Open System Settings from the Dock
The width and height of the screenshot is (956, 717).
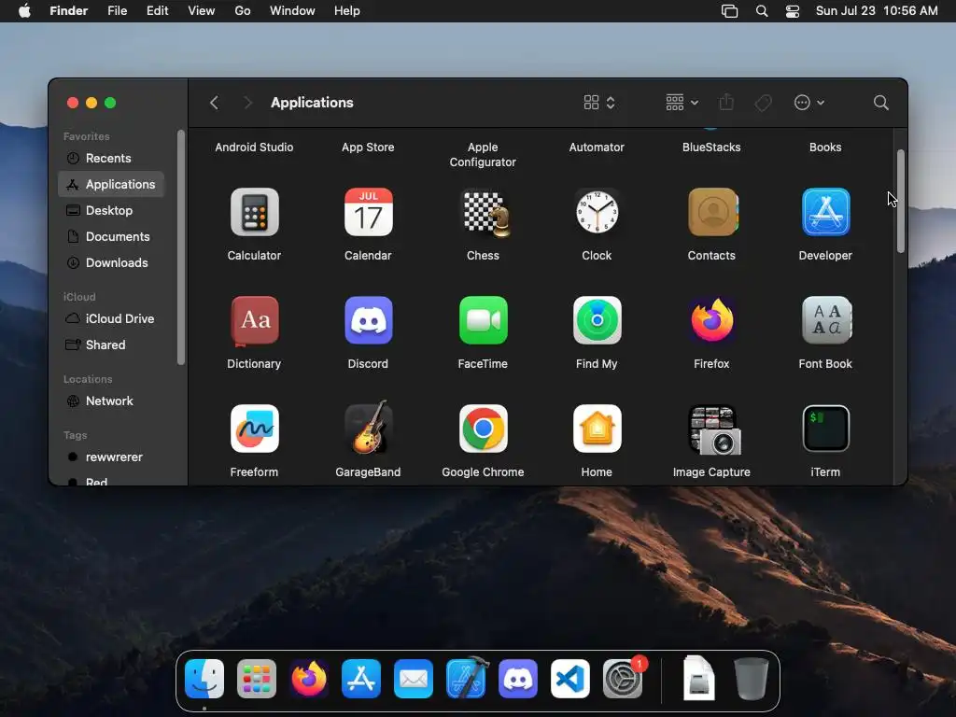623,679
